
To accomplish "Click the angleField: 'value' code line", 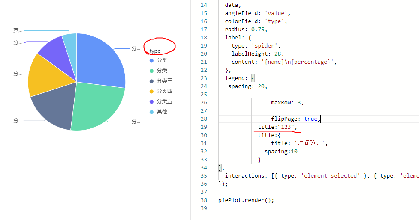I will tap(258, 13).
